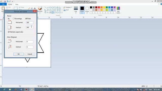Image resolution: width=162 pixels, height=91 pixels.
Task: Click the Save icon in quick access toolbar
Action: (x=5, y=1)
